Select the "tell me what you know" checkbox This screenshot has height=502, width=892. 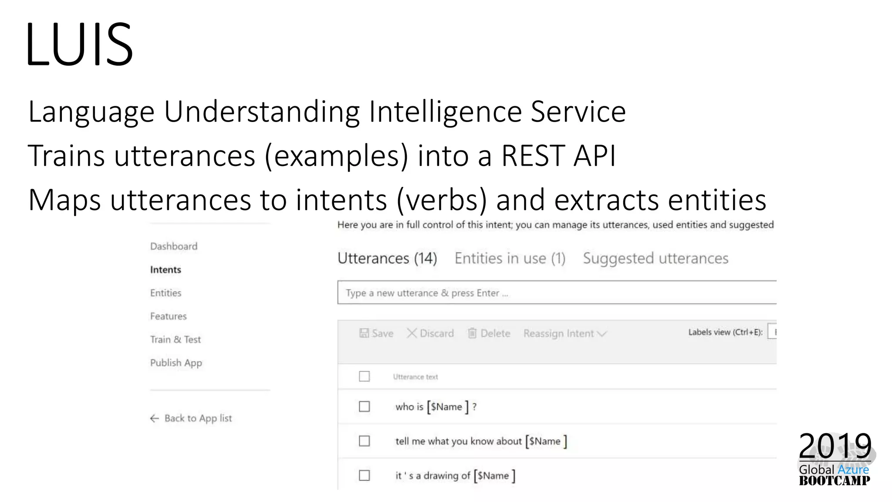[365, 441]
